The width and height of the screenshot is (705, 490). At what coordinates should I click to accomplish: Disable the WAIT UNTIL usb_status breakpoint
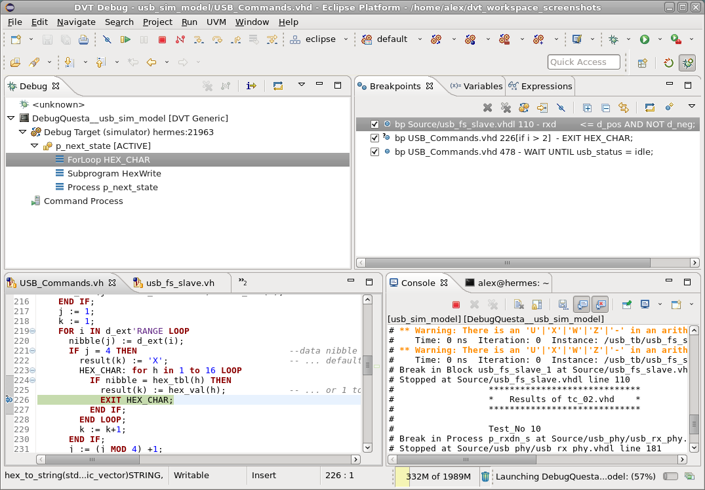[x=374, y=152]
